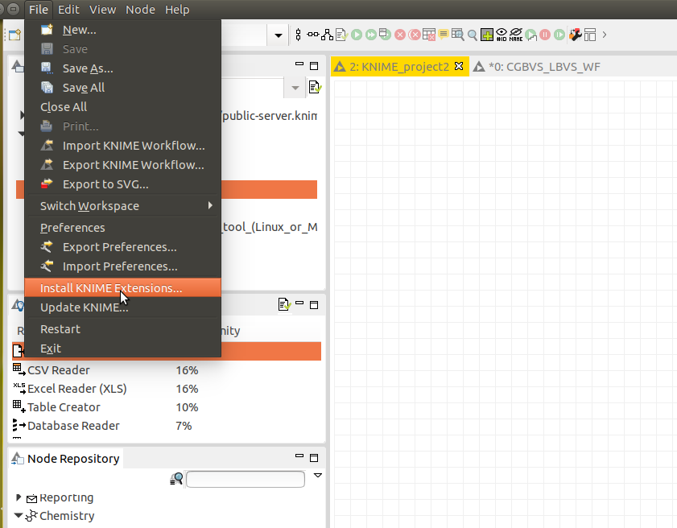The image size is (677, 528).
Task: Click the step loop execution icon
Action: (x=531, y=35)
